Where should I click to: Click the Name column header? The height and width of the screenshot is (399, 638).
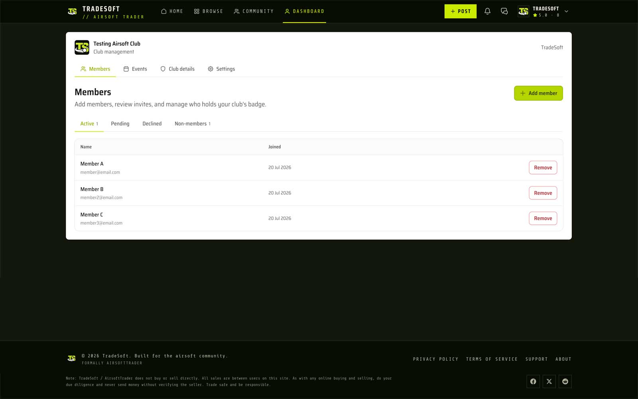pos(86,147)
